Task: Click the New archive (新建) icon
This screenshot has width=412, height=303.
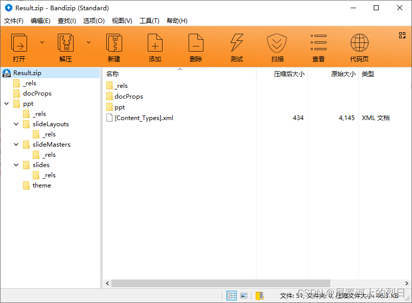Action: [114, 43]
